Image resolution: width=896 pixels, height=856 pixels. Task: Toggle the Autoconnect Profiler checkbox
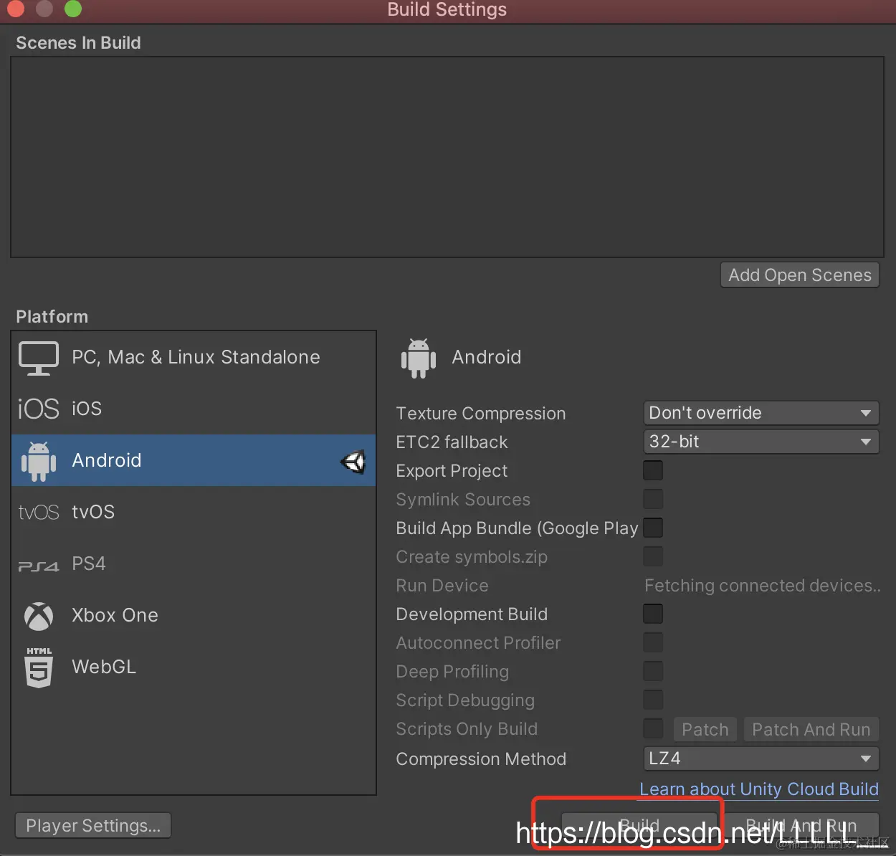click(x=653, y=642)
